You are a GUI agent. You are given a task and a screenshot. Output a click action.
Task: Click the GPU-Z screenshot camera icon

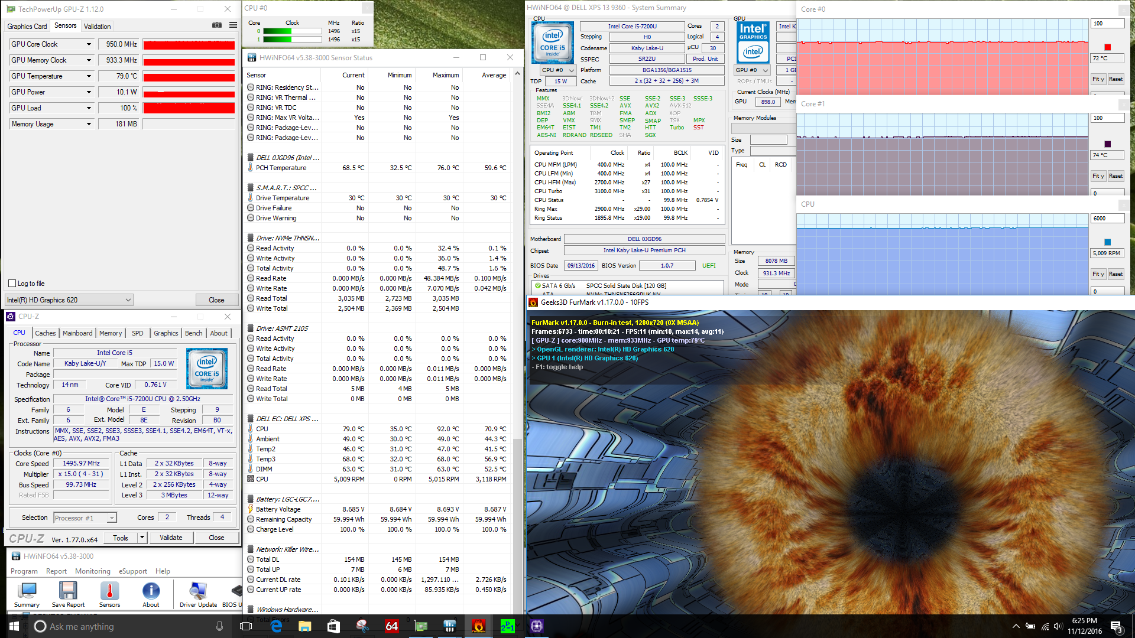click(217, 25)
